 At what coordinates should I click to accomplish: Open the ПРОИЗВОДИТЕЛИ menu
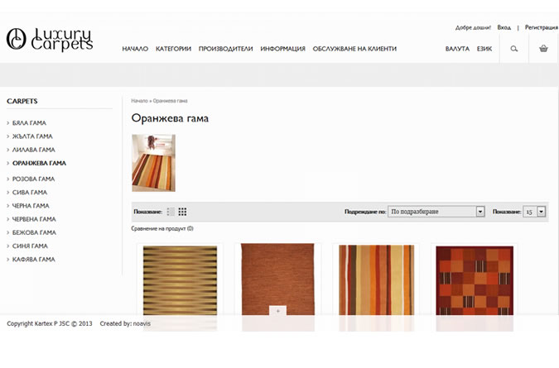pos(225,49)
